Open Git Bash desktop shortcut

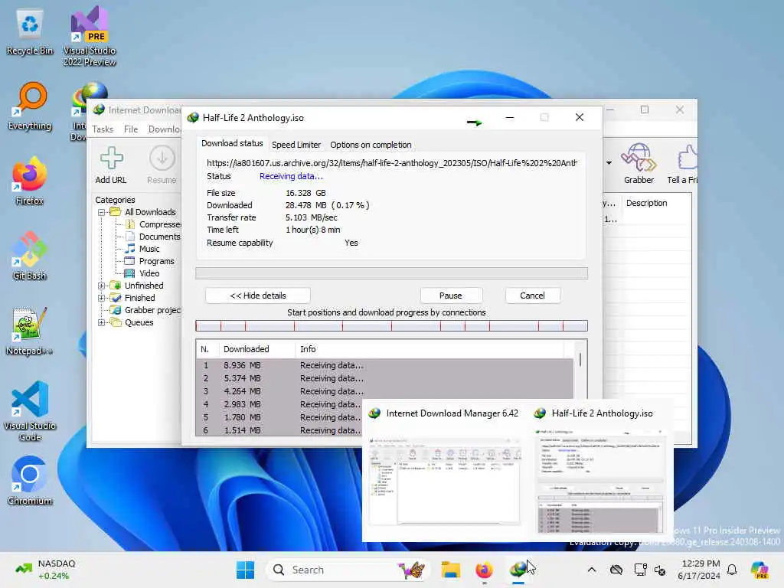click(30, 256)
